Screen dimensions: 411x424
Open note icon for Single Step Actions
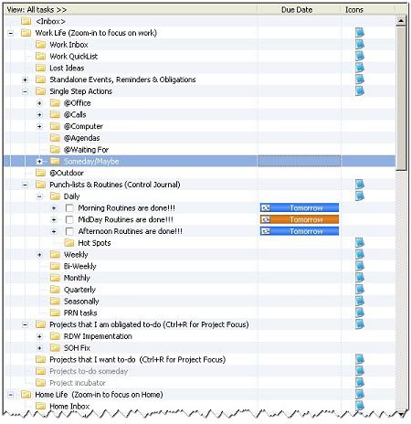(x=360, y=90)
